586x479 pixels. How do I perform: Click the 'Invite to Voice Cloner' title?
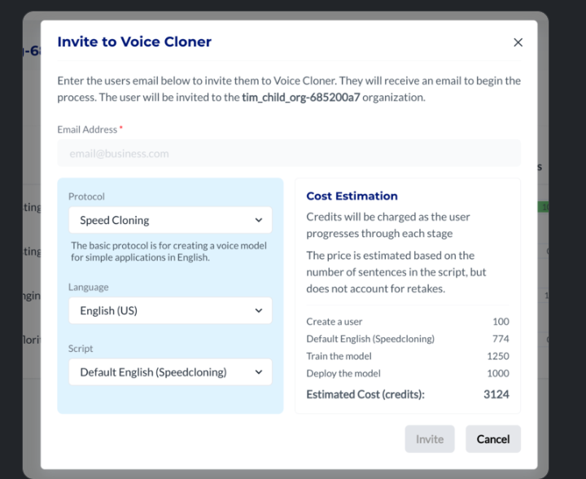(134, 42)
